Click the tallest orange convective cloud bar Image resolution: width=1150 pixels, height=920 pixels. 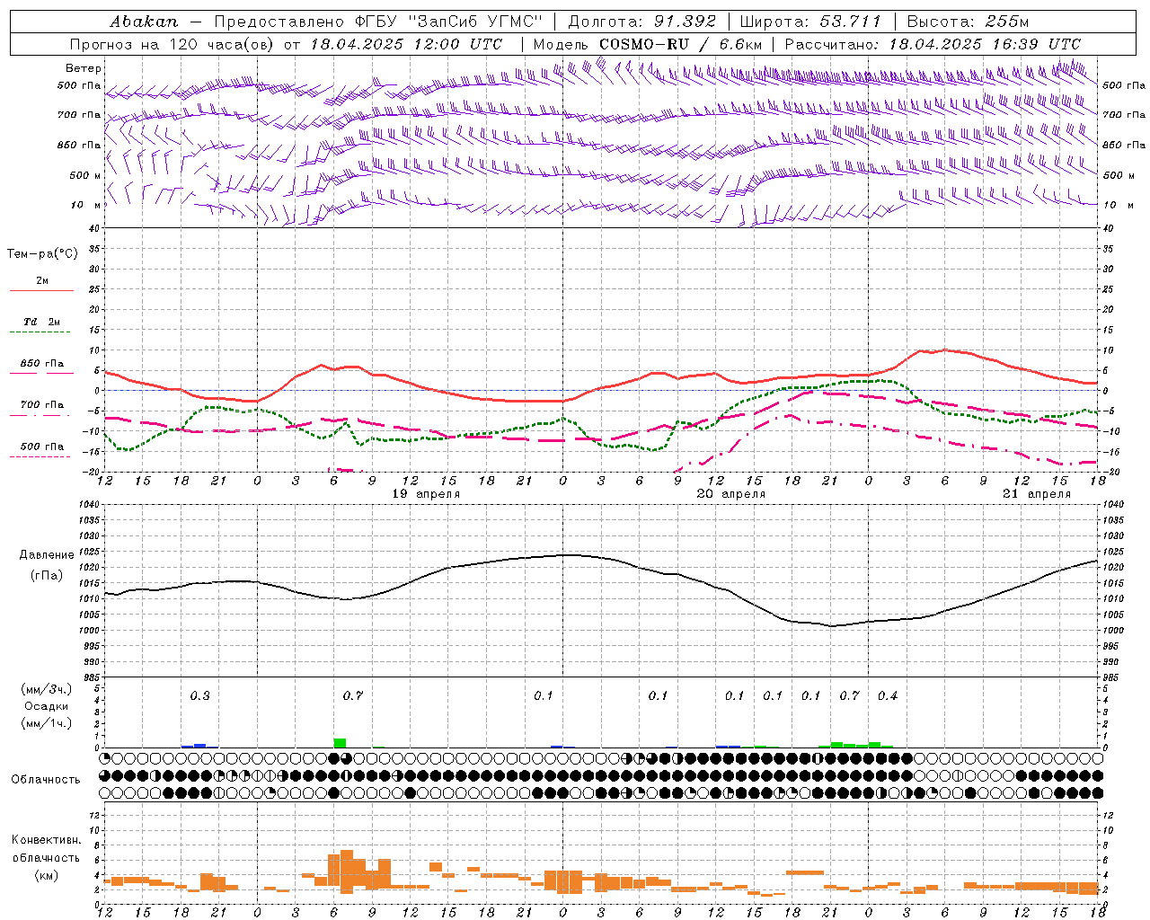347,870
